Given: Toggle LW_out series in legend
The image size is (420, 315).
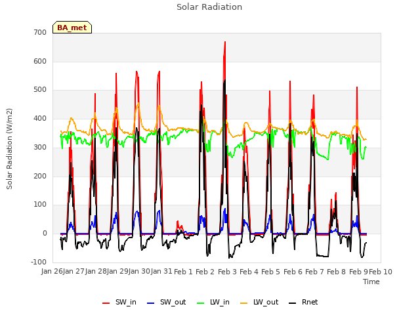Looking at the screenshot, I should (x=259, y=303).
